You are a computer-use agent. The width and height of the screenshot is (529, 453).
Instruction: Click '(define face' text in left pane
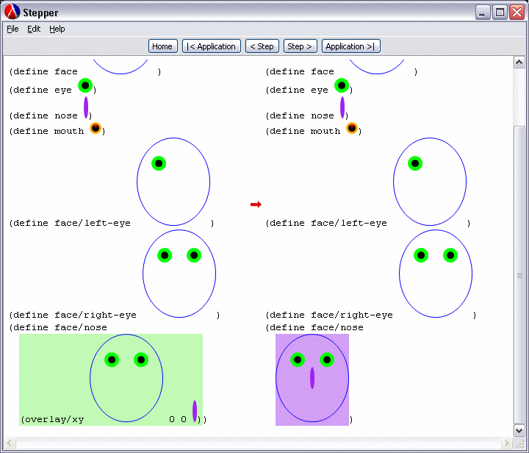[43, 71]
